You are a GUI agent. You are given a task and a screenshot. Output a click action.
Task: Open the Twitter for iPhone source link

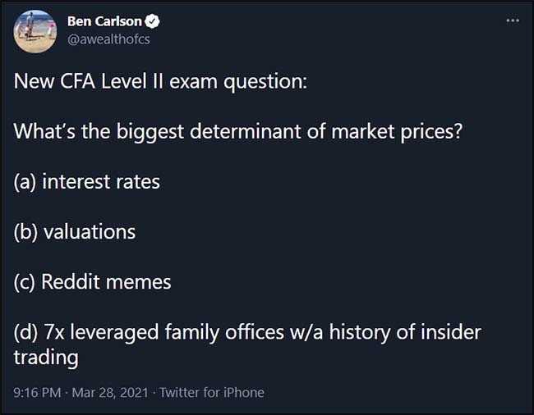click(x=211, y=392)
